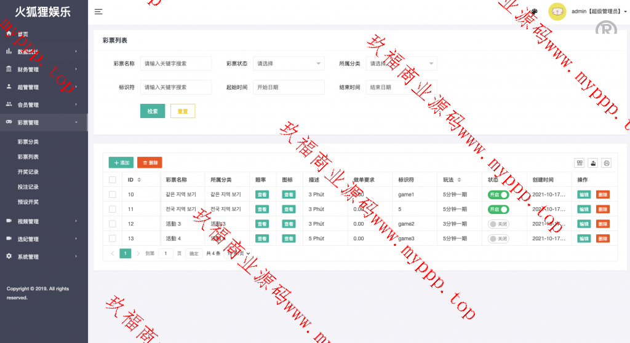The width and height of the screenshot is (630, 343).
Task: Open 开奖记录 in the sidebar
Action: point(28,172)
